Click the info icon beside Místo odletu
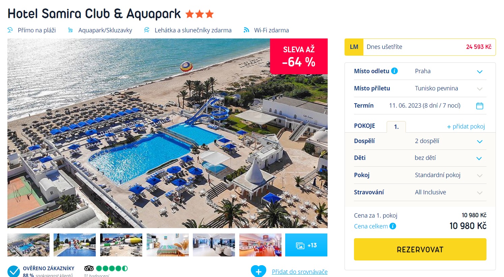Screen dimensions: 504x277 point(394,71)
